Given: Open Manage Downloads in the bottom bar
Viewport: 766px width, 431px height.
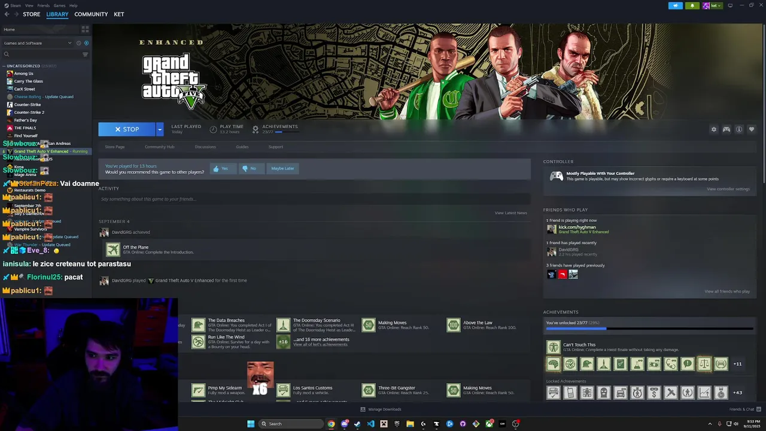Looking at the screenshot, I should (381, 409).
